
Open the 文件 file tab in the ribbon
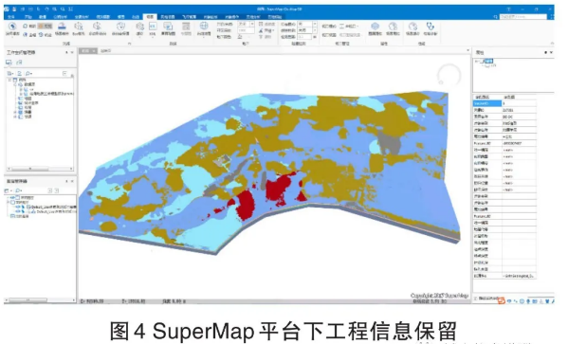point(11,17)
